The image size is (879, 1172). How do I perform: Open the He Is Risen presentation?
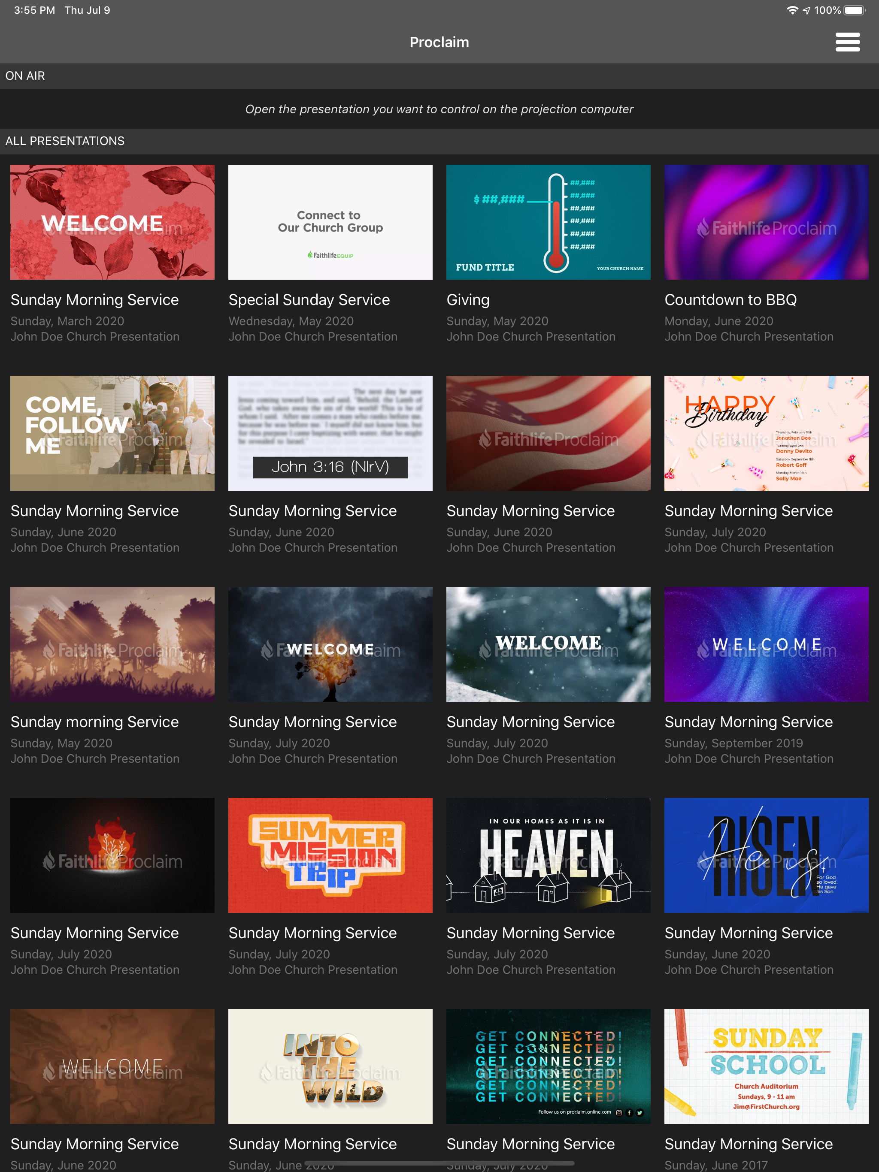coord(766,855)
